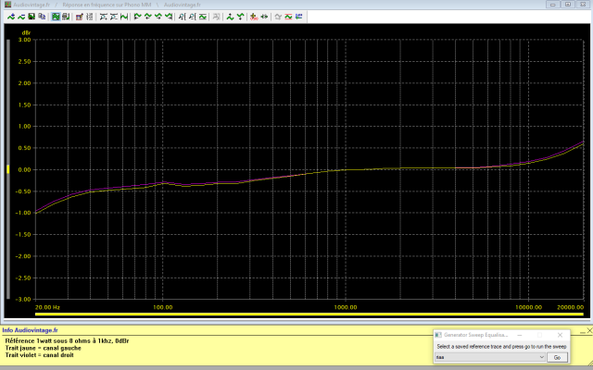
Task: Click the 'Trait jaune = canal gauche' line
Action: [x=44, y=348]
